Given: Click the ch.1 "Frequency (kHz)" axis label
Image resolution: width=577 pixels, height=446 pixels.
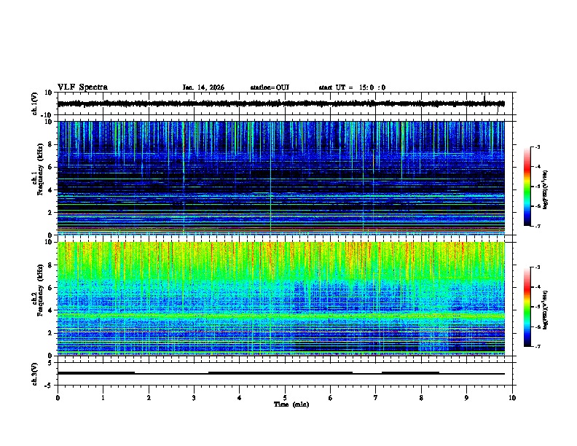Looking at the screenshot, I should click(40, 169).
